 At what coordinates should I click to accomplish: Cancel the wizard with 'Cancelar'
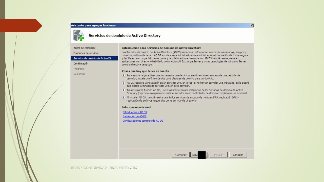click(238, 155)
